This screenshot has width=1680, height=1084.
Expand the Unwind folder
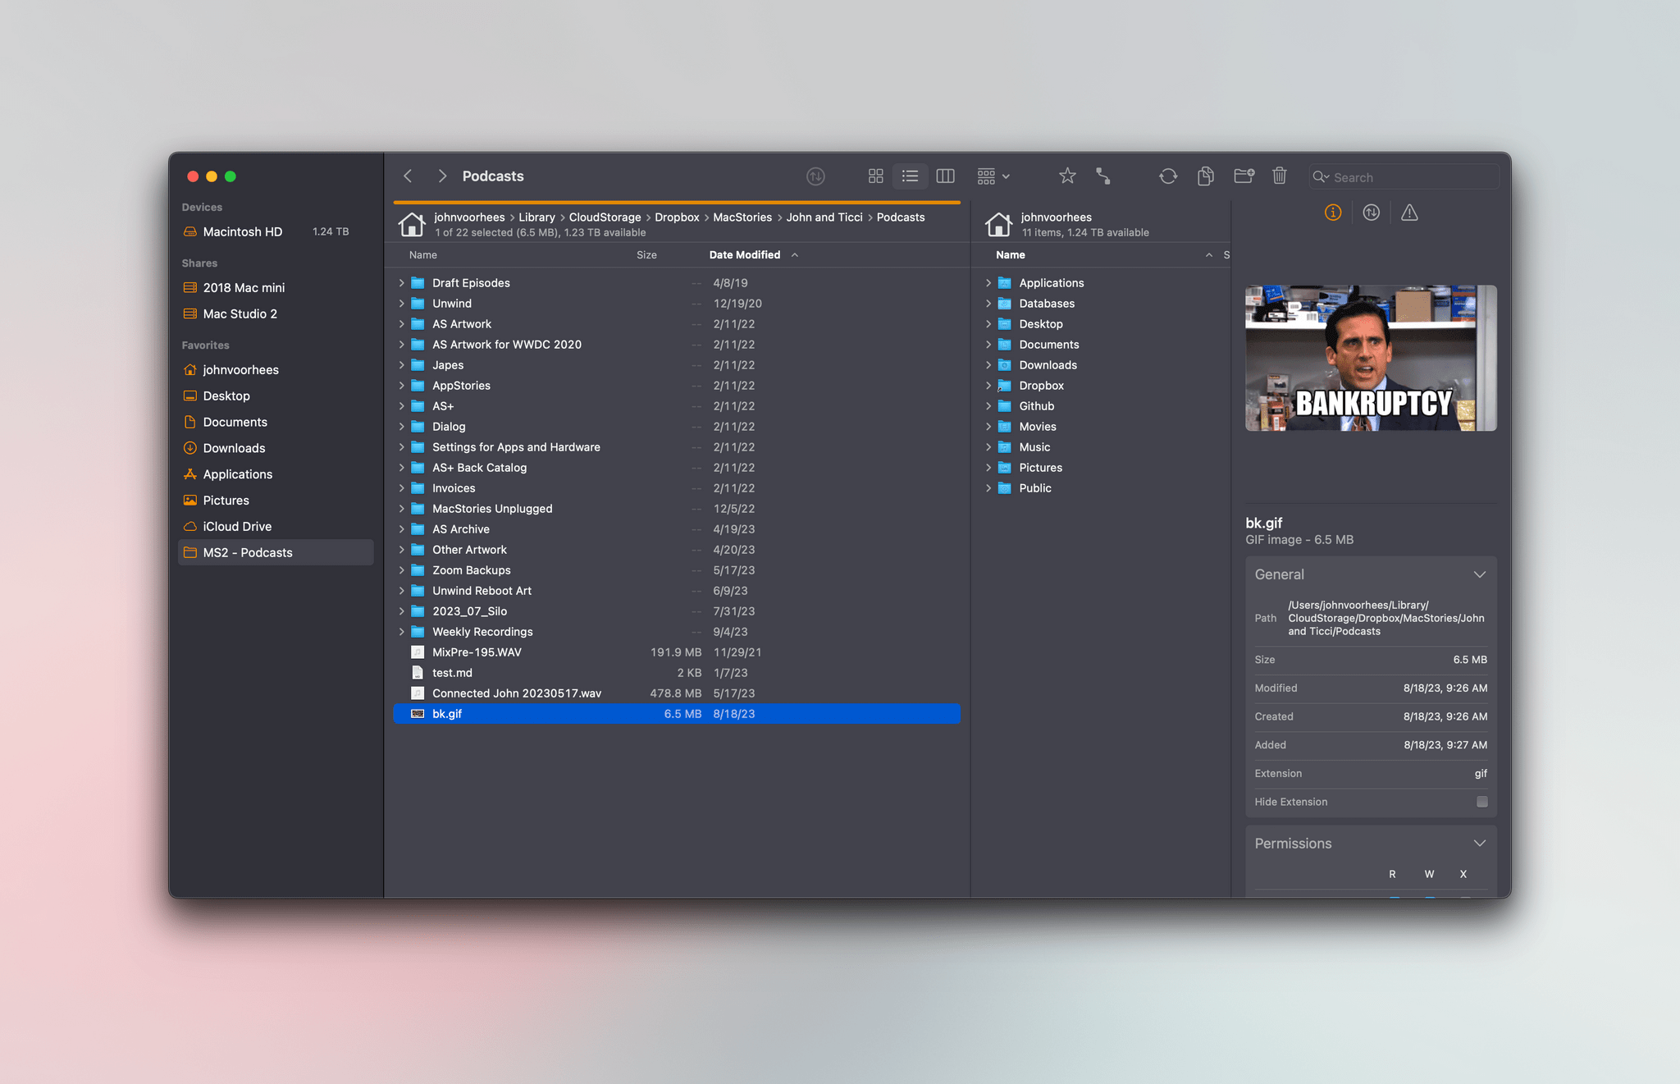pyautogui.click(x=401, y=304)
